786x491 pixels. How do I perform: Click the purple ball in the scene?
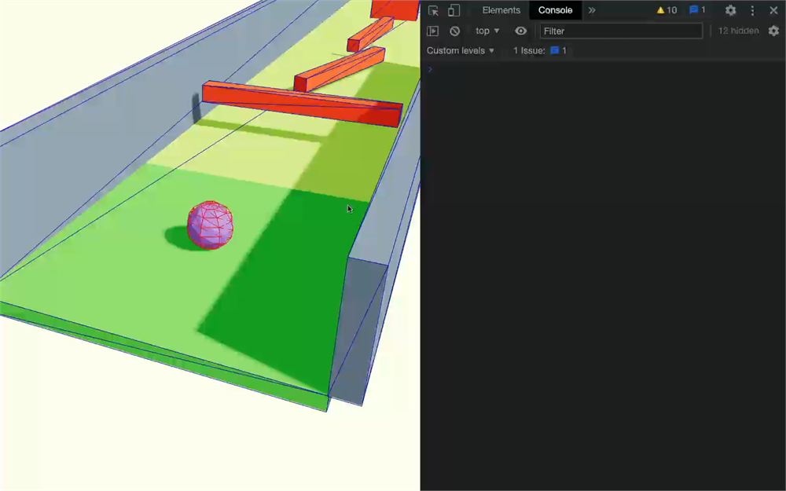(210, 225)
